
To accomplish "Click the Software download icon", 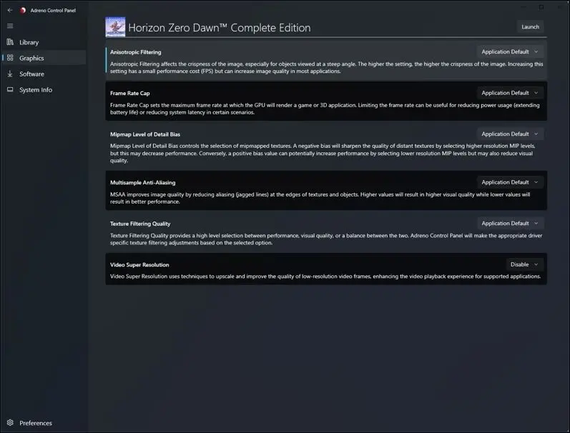I will (10, 74).
